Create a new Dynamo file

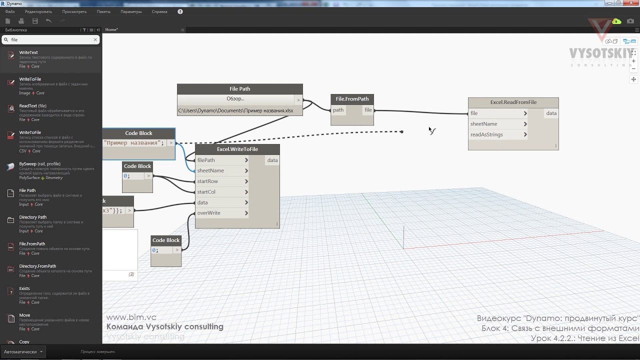(7, 21)
